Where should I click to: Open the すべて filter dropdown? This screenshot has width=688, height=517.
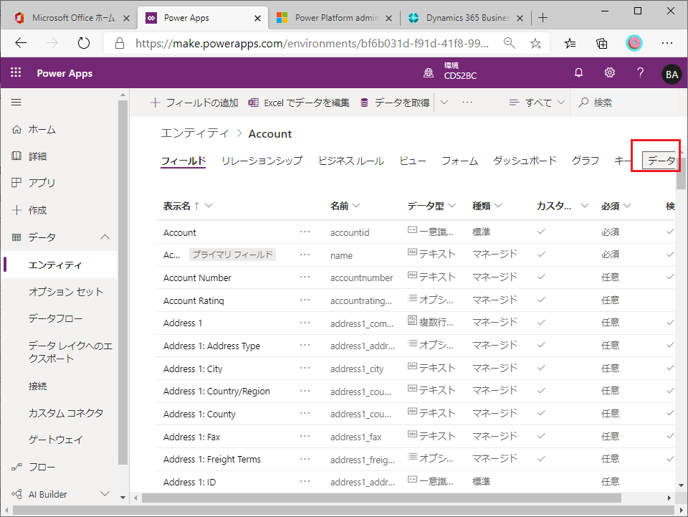point(537,103)
